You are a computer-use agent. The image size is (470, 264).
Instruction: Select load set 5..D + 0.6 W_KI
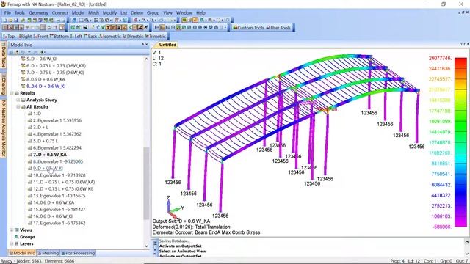click(x=41, y=59)
